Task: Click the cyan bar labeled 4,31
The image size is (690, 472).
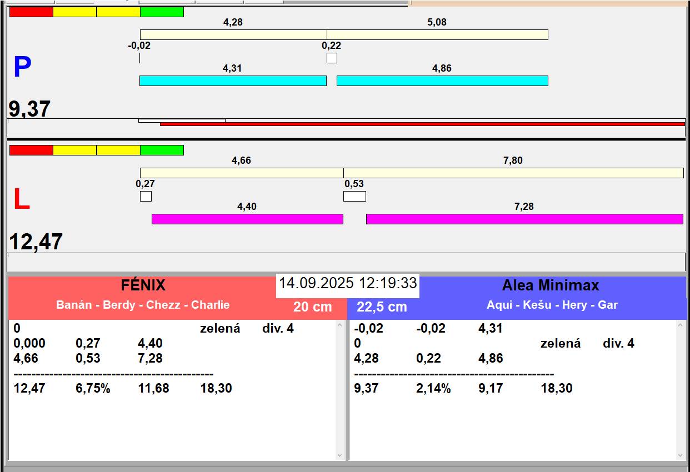Action: tap(233, 81)
